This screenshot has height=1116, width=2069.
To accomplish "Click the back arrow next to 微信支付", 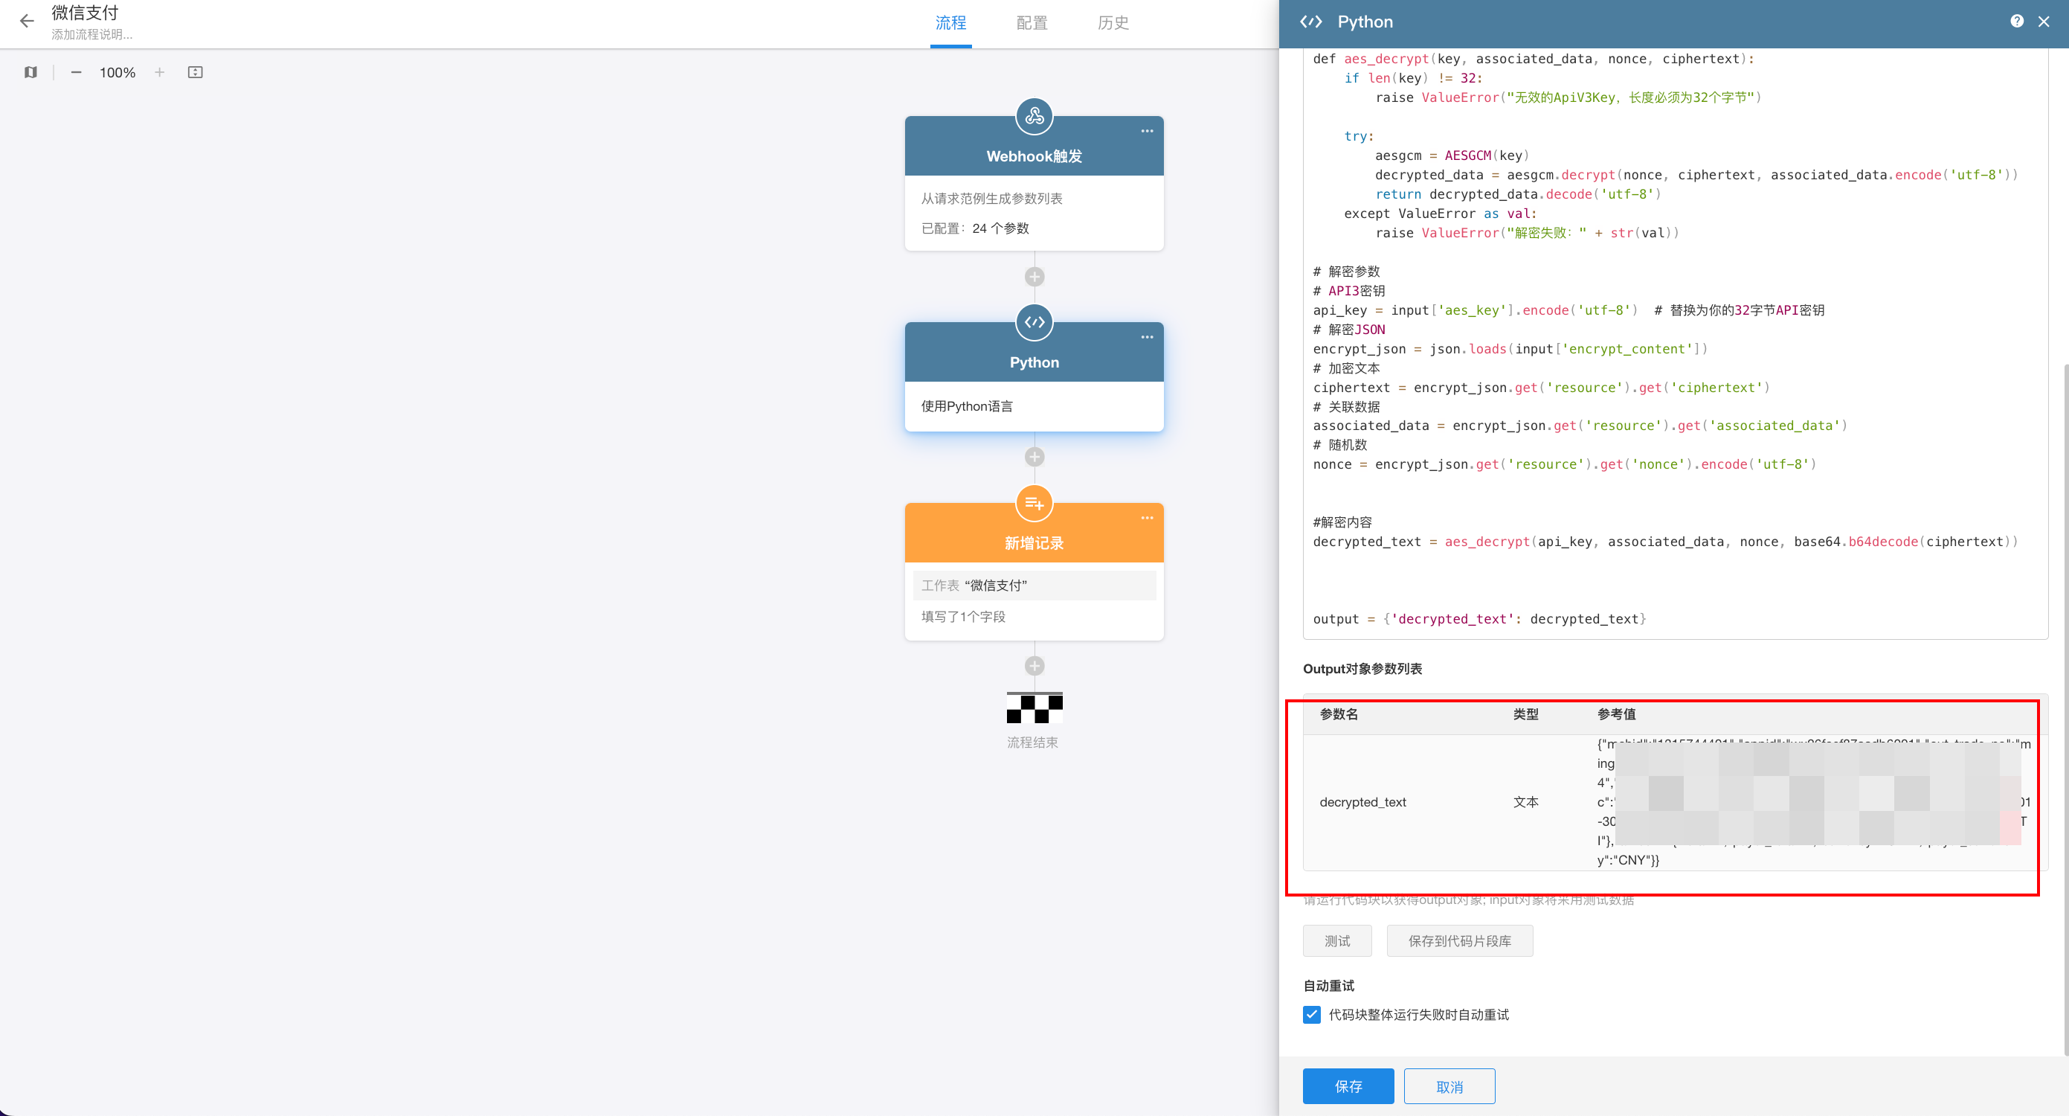I will click(27, 22).
